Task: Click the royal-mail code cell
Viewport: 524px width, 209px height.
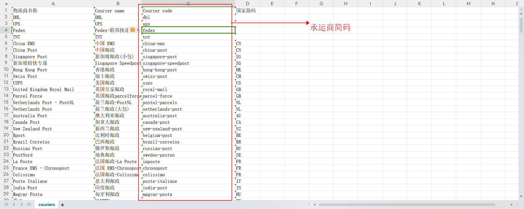Action: (188, 89)
